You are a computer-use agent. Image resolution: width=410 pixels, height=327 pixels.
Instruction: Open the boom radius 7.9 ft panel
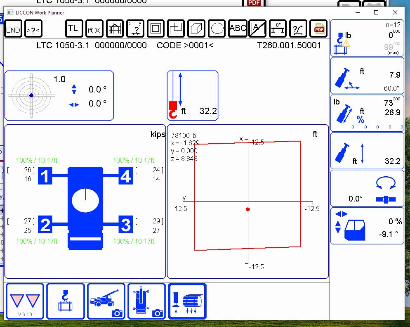tap(368, 76)
